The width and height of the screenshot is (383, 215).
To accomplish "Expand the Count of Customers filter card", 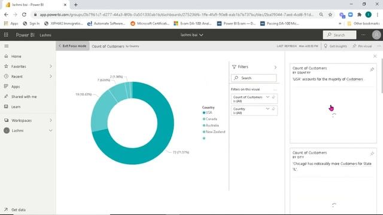I will click(268, 97).
